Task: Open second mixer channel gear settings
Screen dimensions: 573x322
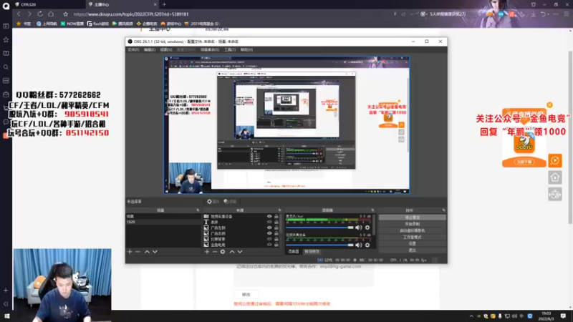Action: click(x=367, y=245)
